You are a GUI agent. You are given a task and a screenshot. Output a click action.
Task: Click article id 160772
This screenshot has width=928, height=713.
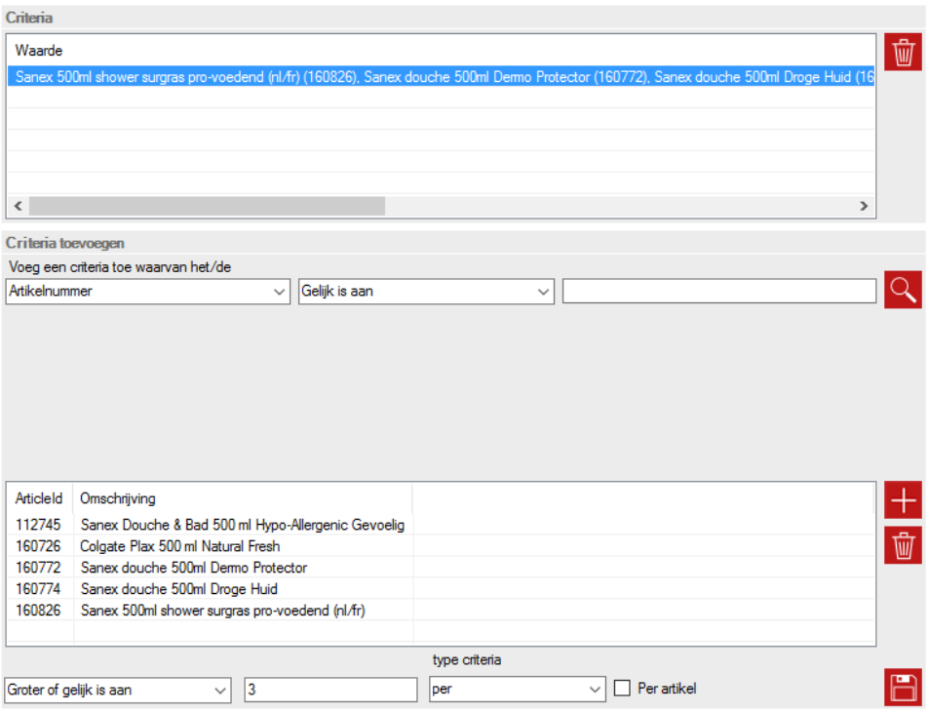pyautogui.click(x=38, y=568)
